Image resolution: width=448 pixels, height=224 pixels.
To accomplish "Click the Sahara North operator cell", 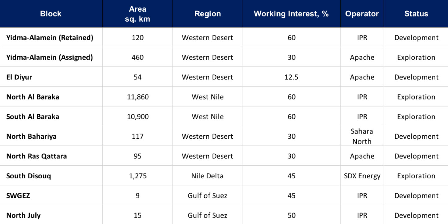I will [362, 136].
